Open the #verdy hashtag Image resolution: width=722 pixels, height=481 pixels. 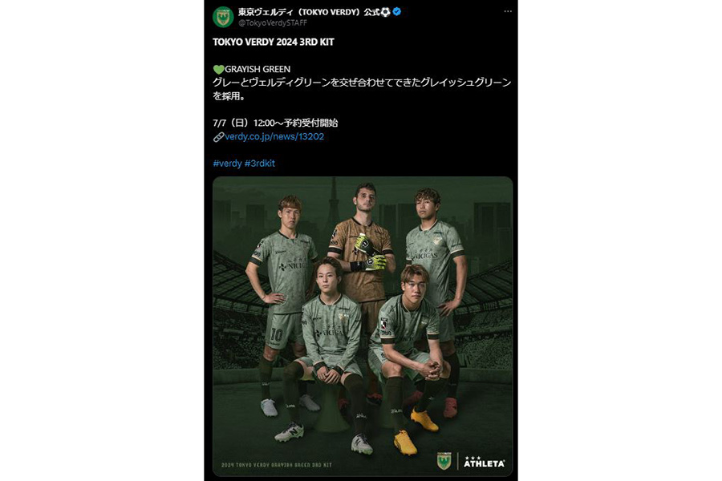pos(228,164)
